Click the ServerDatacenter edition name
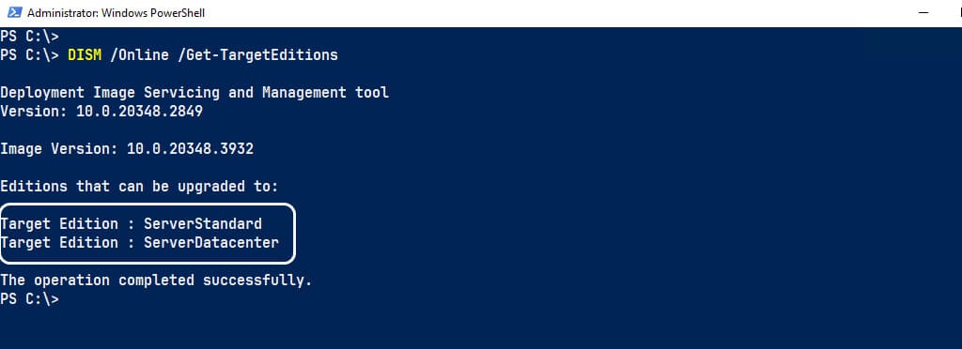Screen dimensions: 962x349 (211, 242)
